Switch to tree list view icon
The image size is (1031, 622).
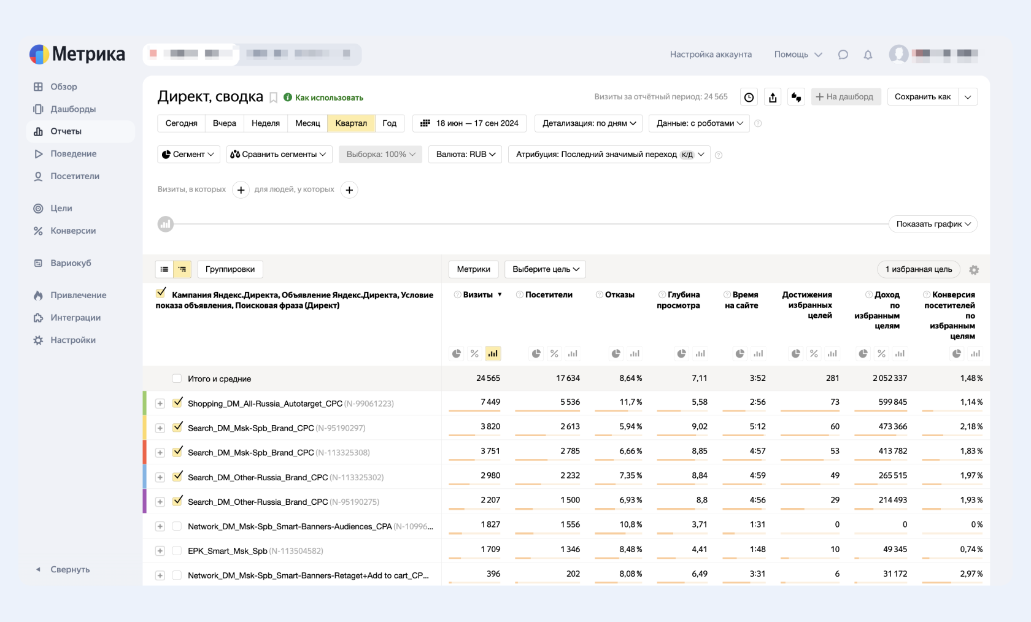[x=182, y=269]
